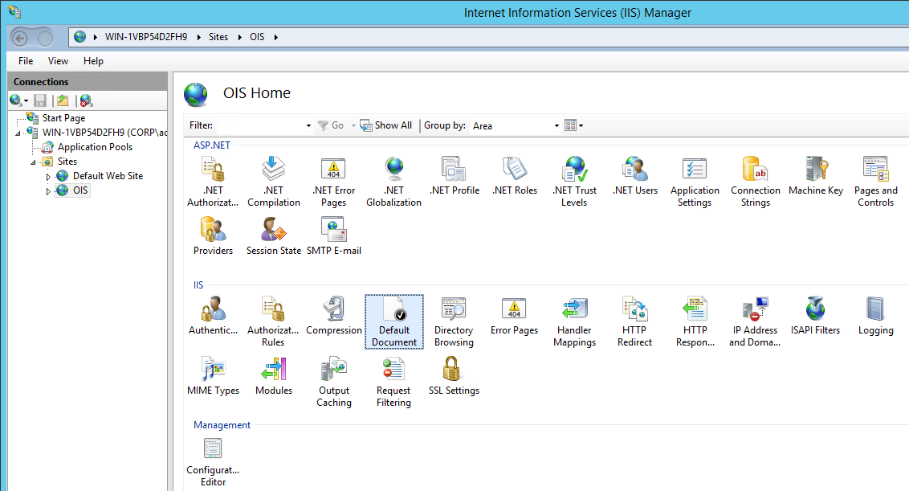This screenshot has height=491, width=909.
Task: Open SMTP E-mail settings
Action: tap(334, 236)
